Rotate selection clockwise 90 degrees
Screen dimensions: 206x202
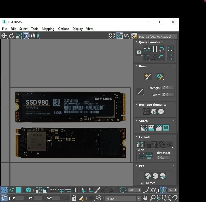(x=162, y=57)
